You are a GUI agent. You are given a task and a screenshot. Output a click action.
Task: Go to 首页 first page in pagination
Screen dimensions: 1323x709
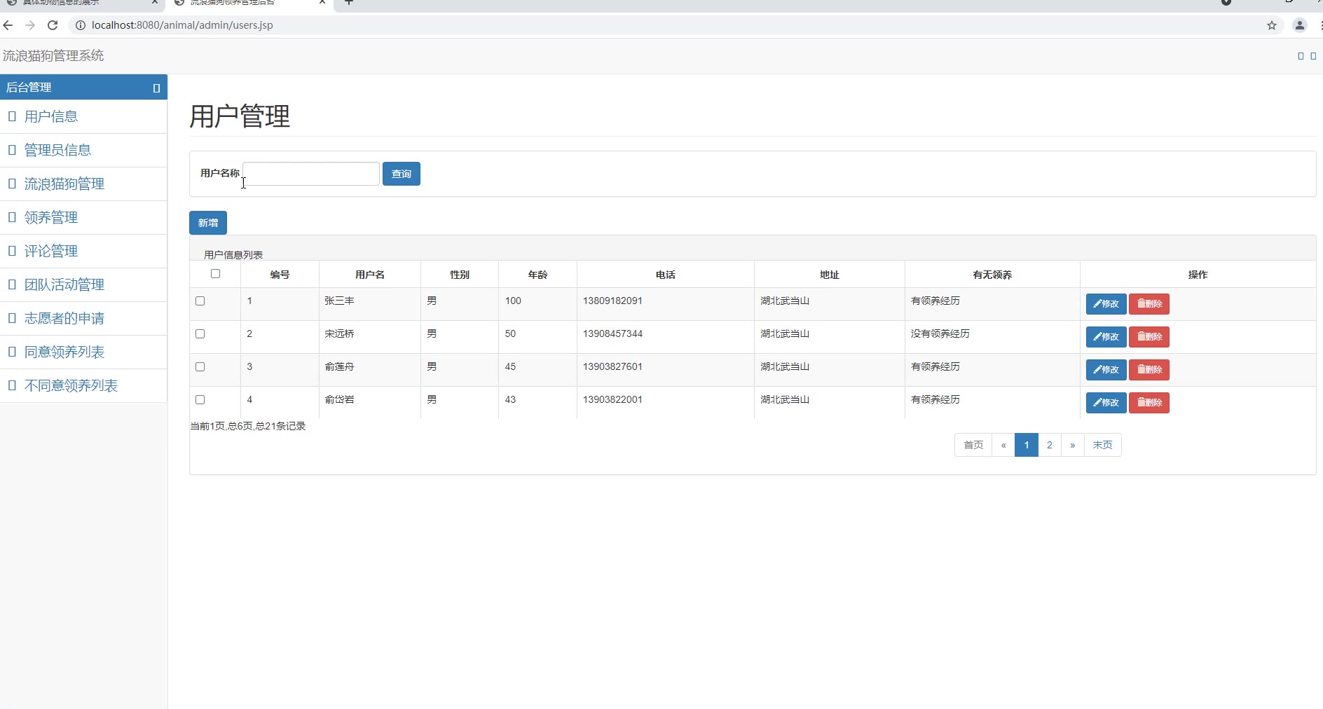973,445
